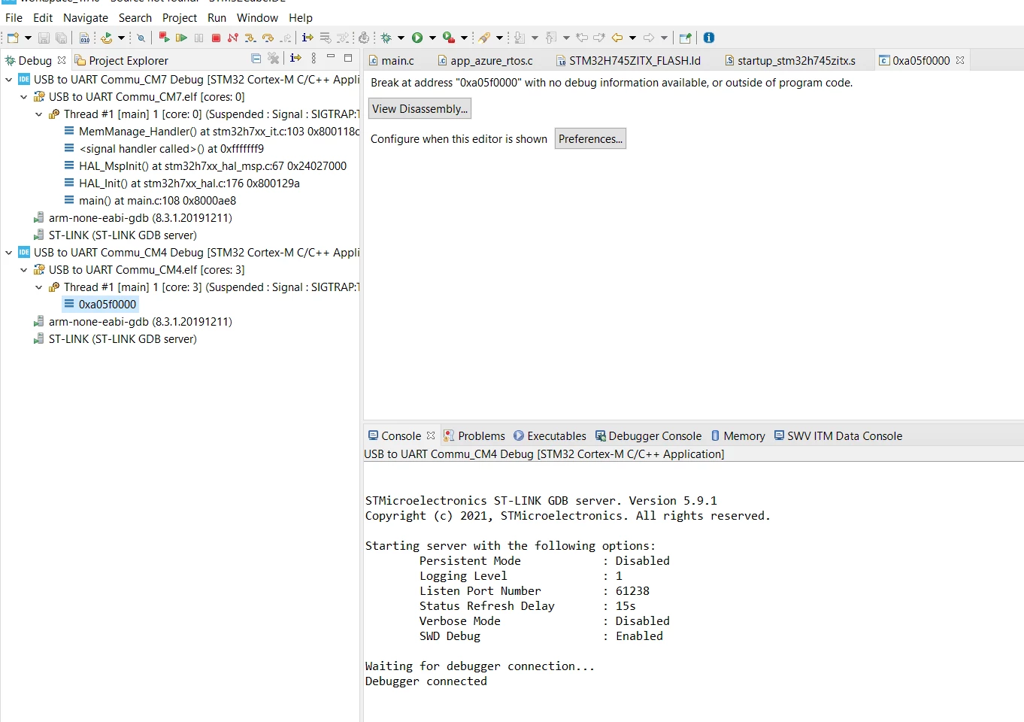Switch to startup_stm32h745zitx.s editor tab
Viewport: 1024px width, 722px height.
(x=789, y=60)
